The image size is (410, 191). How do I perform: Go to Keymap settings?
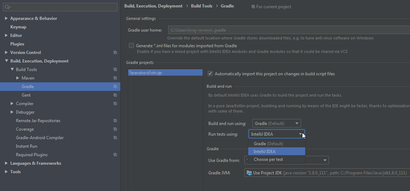(18, 27)
